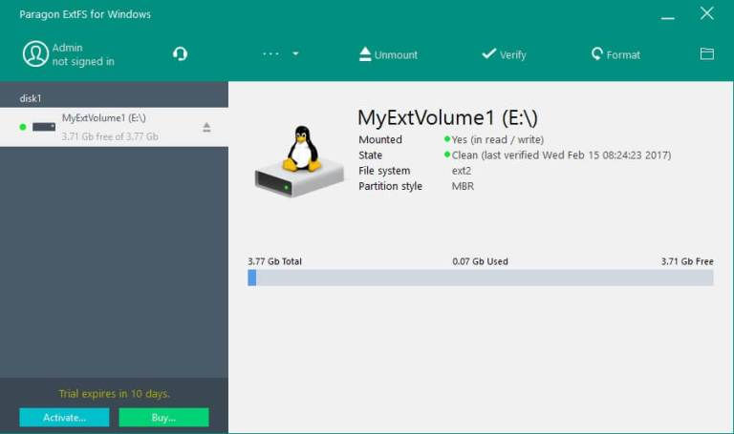Screen dimensions: 734x434
Task: Format the selected volume
Action: tap(615, 54)
